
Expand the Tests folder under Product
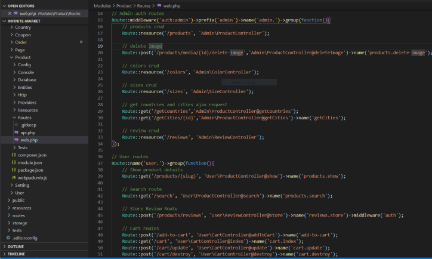coord(14,147)
